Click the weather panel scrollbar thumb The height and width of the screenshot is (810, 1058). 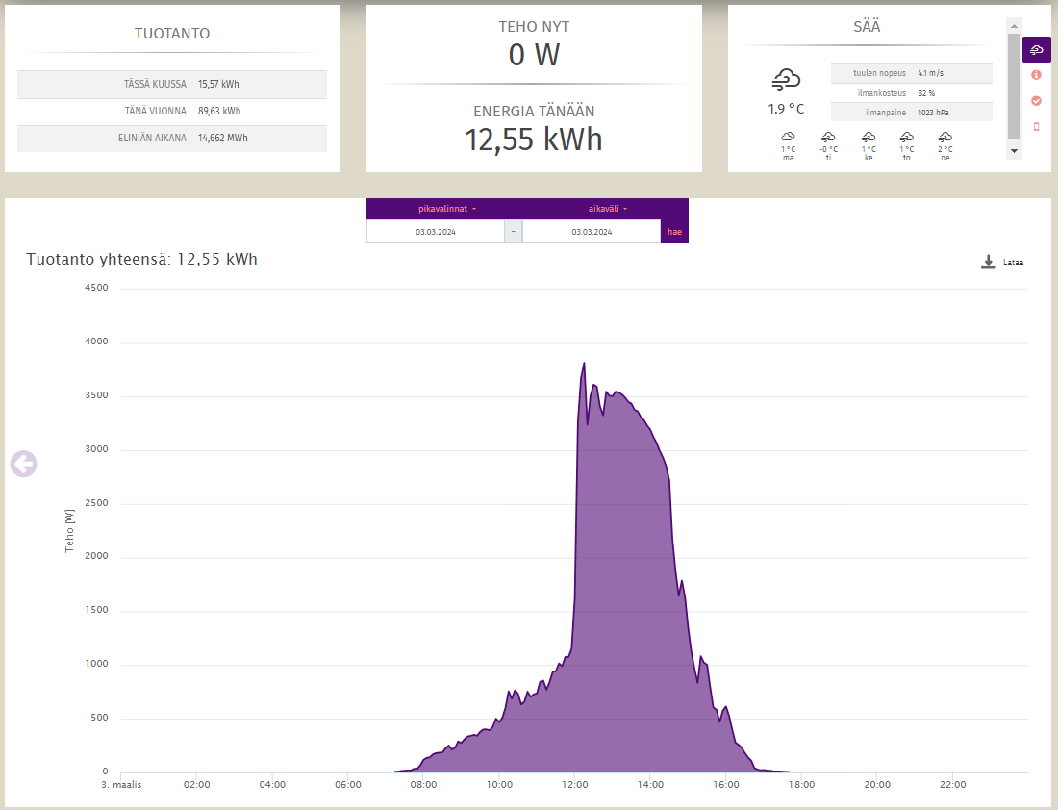pyautogui.click(x=1014, y=85)
